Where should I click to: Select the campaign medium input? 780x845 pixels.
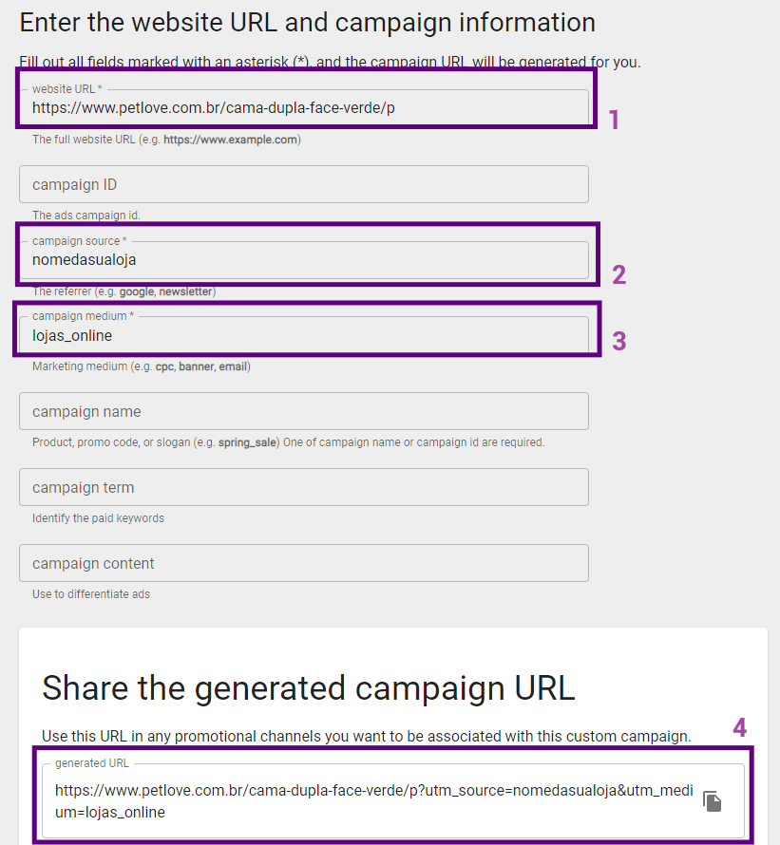pyautogui.click(x=304, y=335)
